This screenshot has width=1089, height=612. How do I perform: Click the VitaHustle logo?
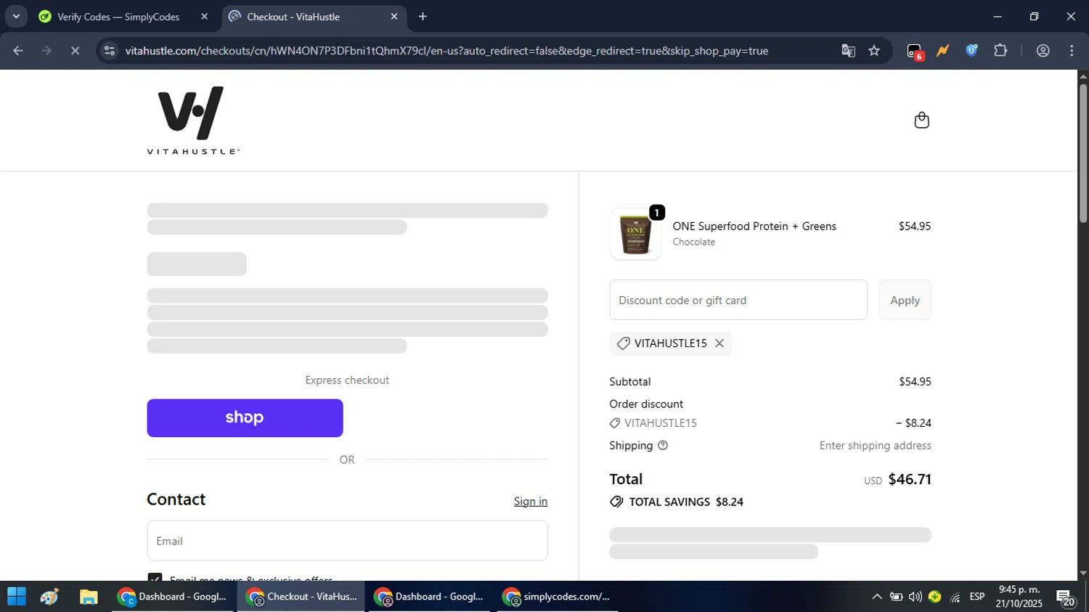192,120
